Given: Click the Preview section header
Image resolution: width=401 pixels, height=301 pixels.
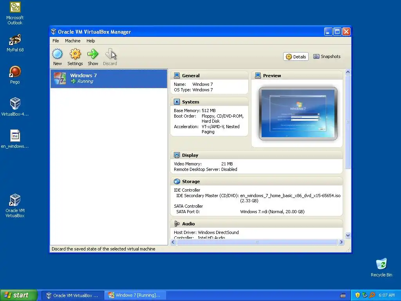Looking at the screenshot, I should [297, 76].
